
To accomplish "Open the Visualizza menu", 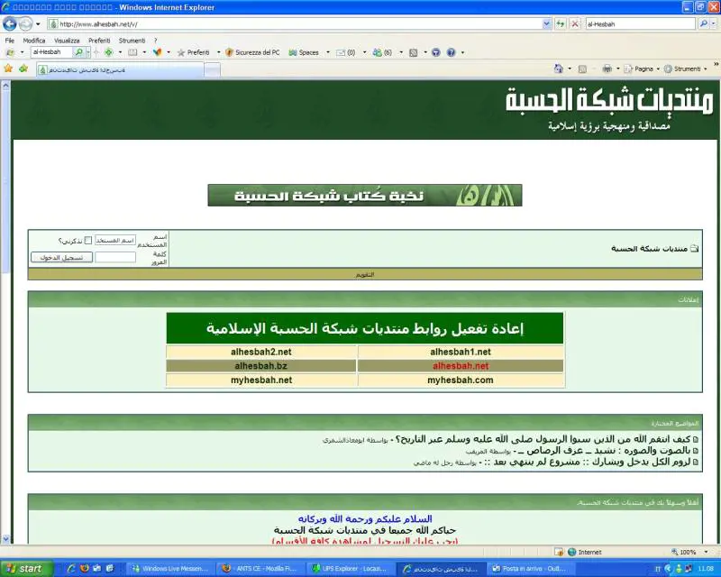I will point(66,41).
